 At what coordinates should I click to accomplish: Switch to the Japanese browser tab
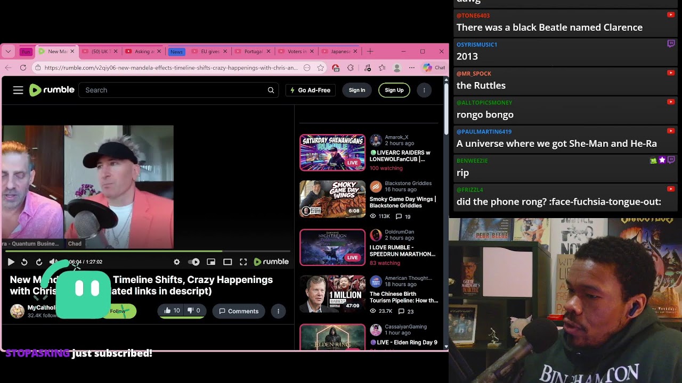coord(339,52)
